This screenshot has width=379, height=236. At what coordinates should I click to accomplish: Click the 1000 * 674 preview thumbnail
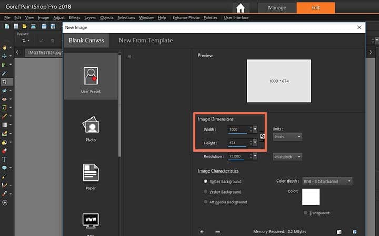(279, 81)
